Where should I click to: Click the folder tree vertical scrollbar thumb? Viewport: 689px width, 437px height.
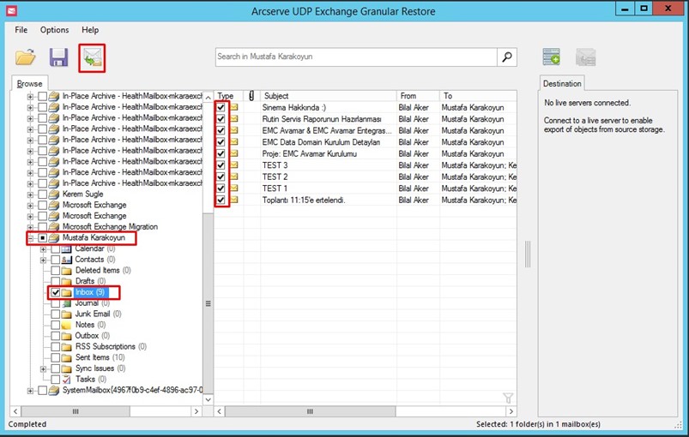(x=209, y=302)
